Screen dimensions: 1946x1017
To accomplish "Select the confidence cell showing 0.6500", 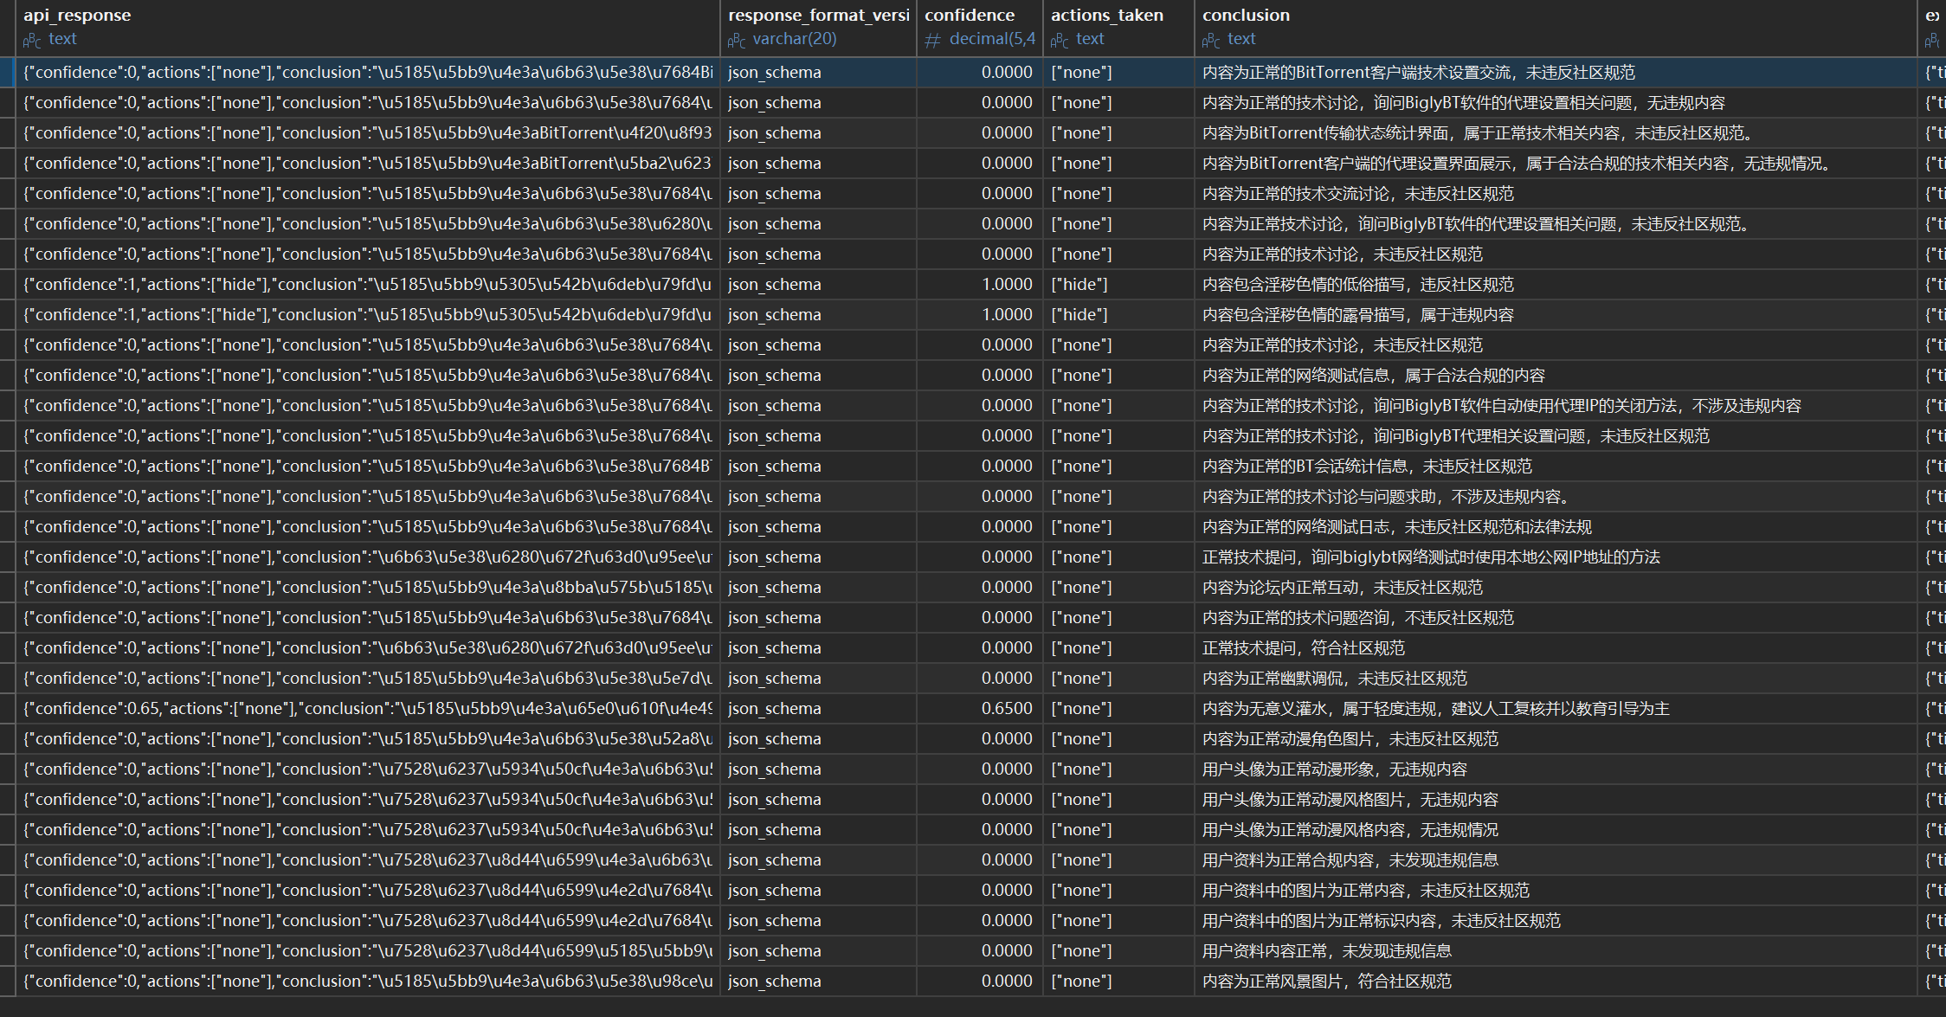I will [x=1006, y=708].
